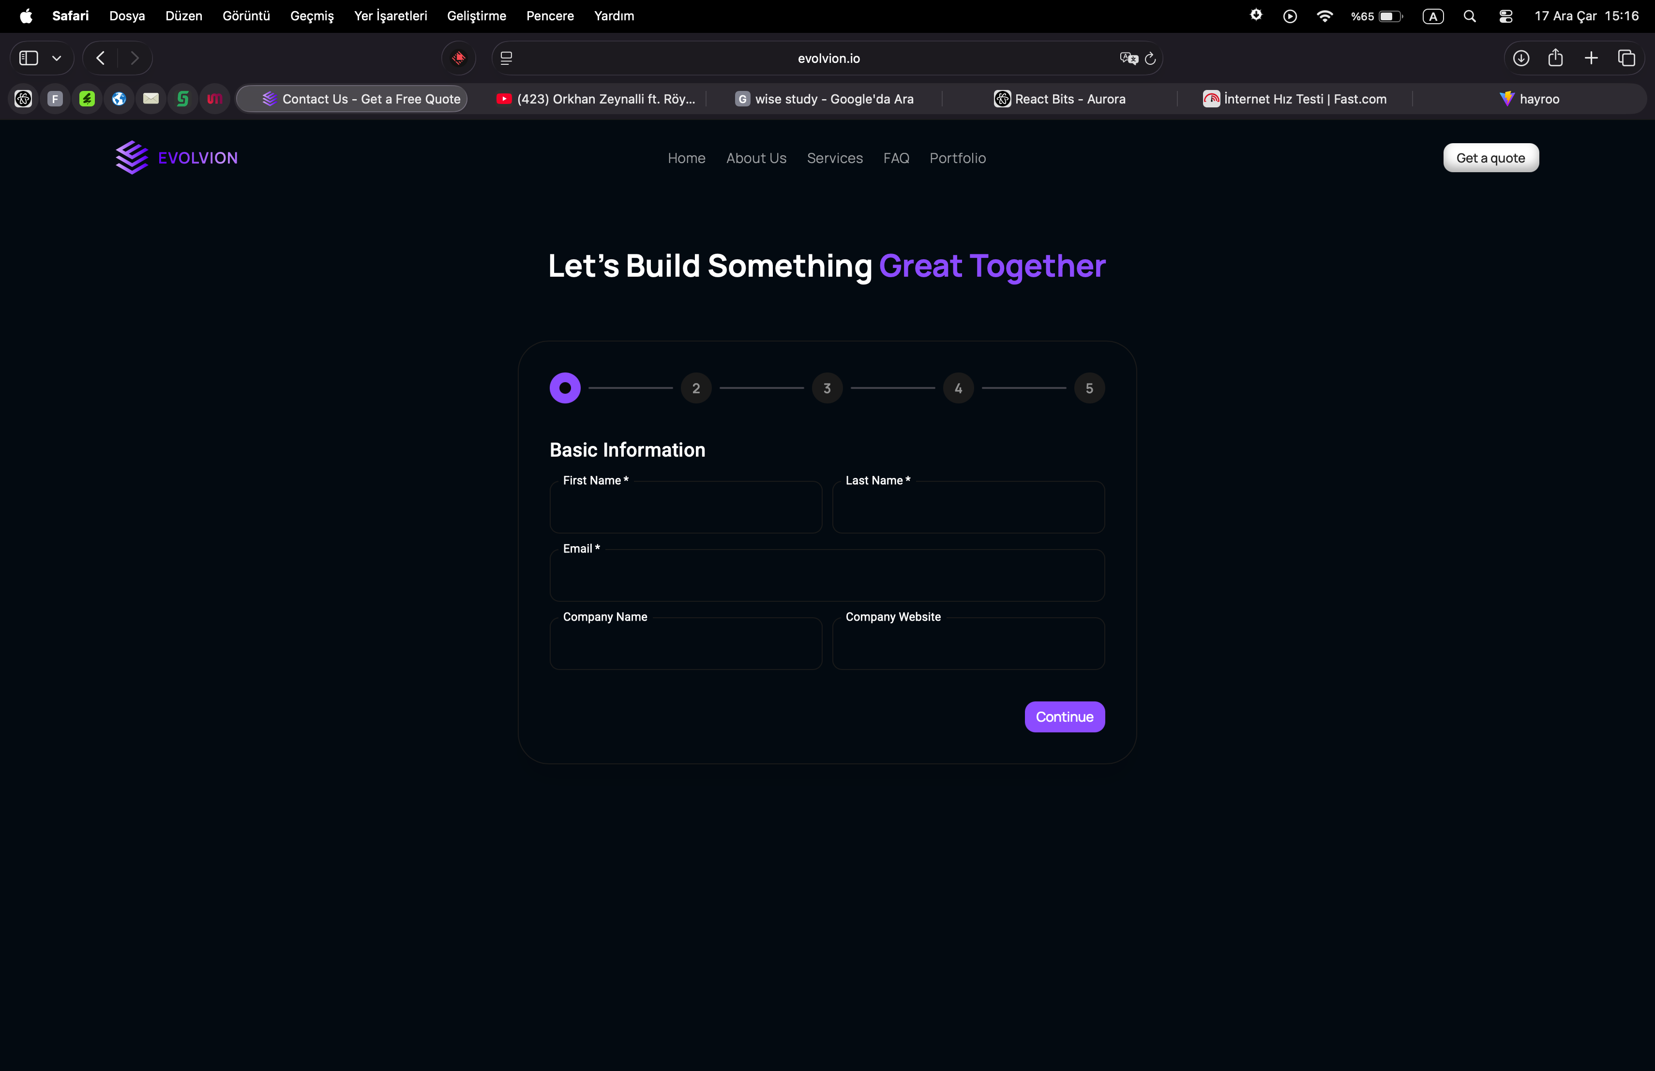Open the Services navigation link
Viewport: 1655px width, 1071px height.
[834, 159]
